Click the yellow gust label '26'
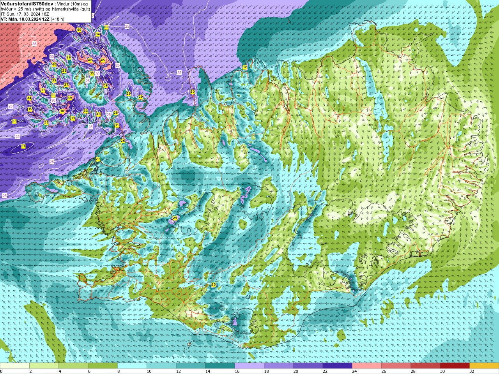 [122, 141]
